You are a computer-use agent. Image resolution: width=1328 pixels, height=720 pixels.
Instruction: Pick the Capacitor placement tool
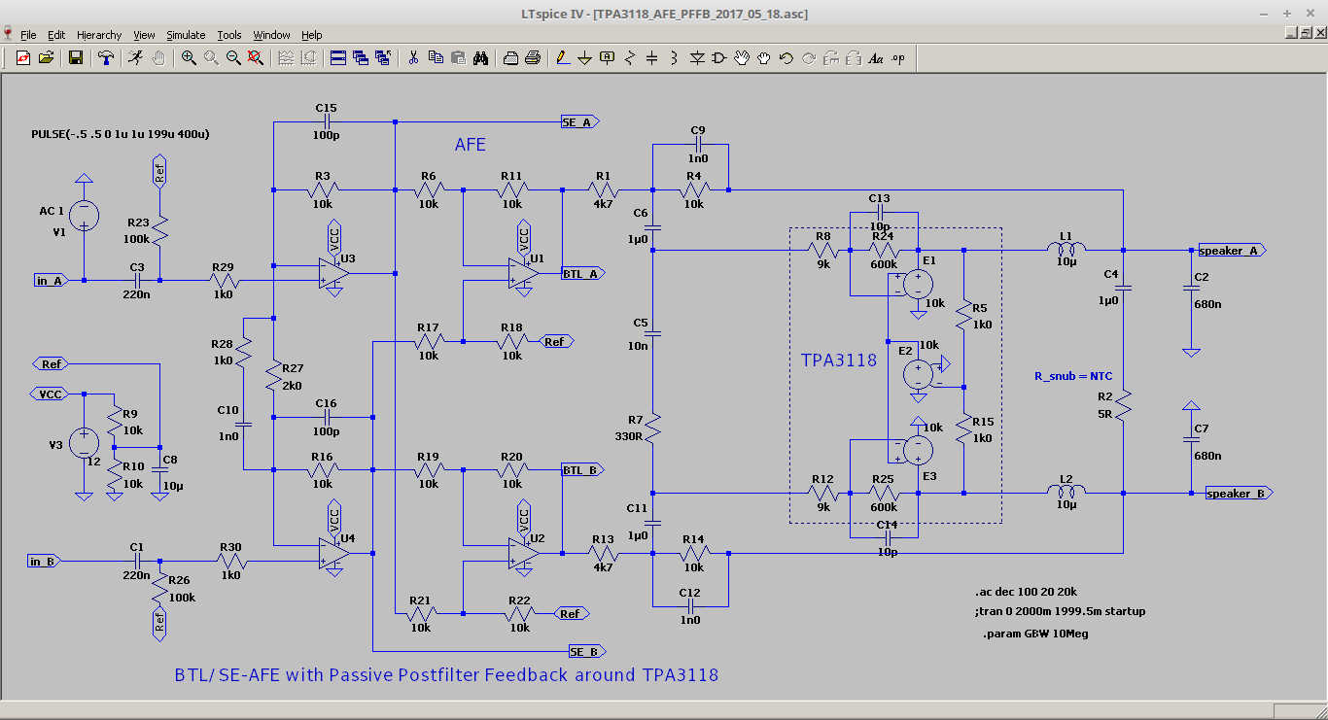pos(651,58)
